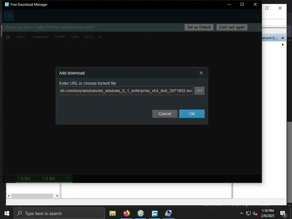Screen dimensions: 292x219
Task: Open the FDM hamburger menu
Action: click(x=257, y=16)
